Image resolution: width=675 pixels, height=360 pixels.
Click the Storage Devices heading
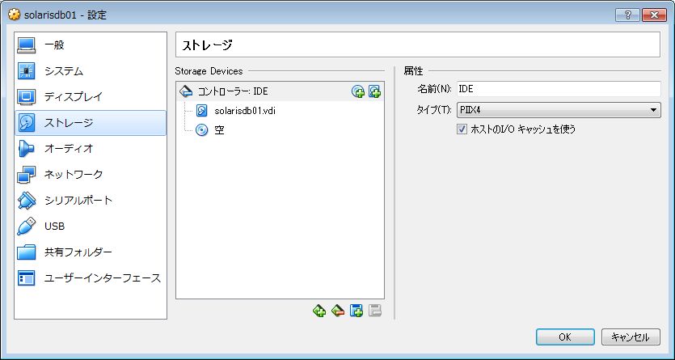tap(209, 71)
